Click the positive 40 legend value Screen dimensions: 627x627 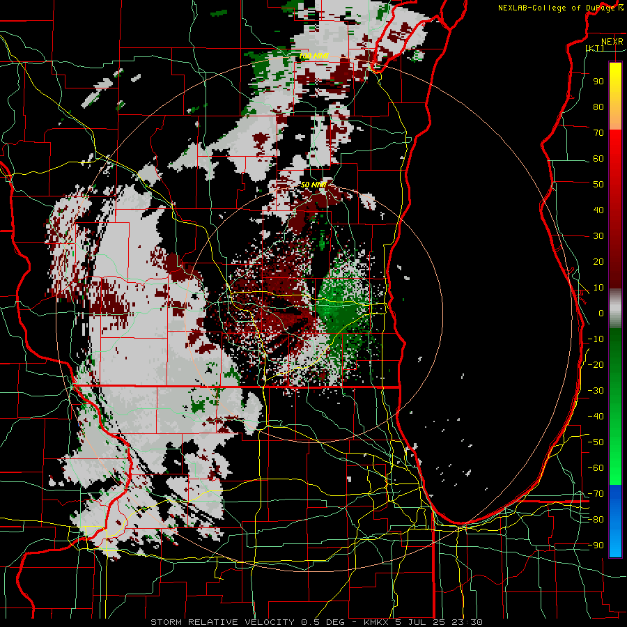tap(598, 210)
